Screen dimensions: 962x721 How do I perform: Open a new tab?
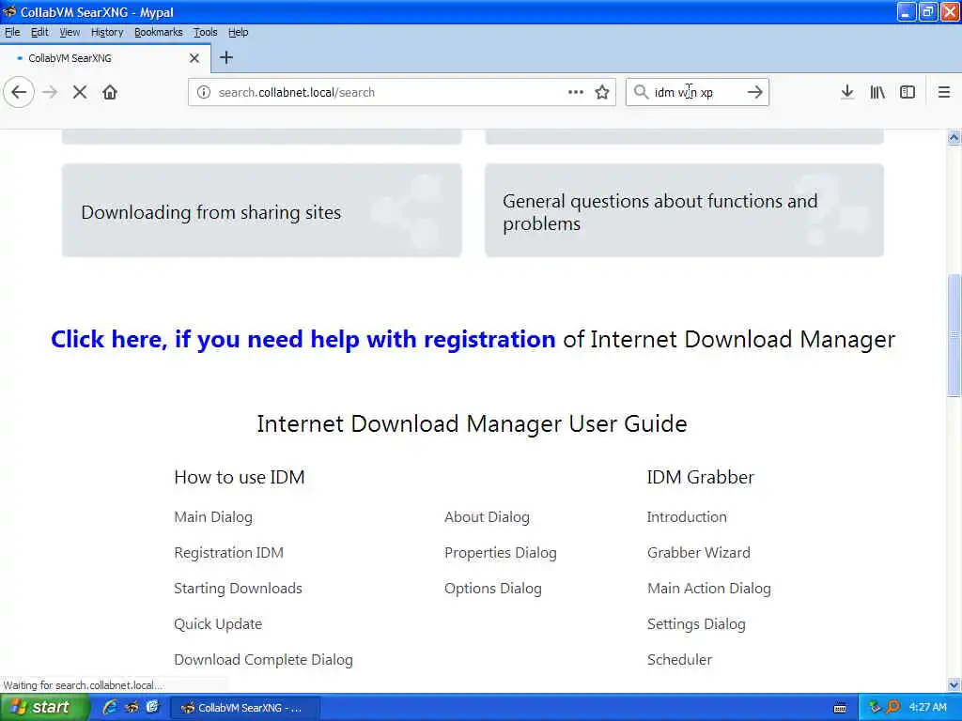pos(226,57)
